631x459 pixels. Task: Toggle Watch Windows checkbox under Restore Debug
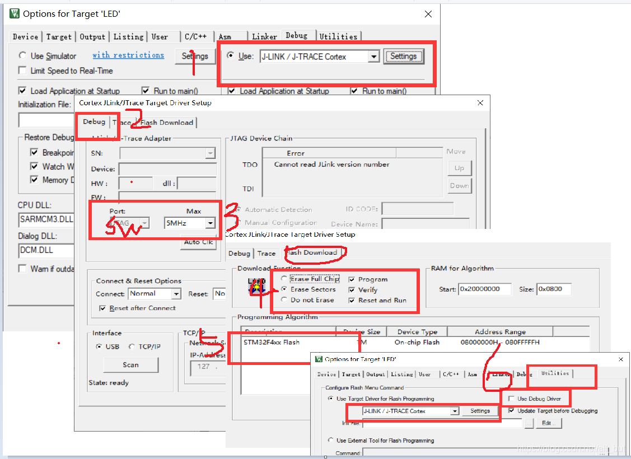[x=35, y=166]
